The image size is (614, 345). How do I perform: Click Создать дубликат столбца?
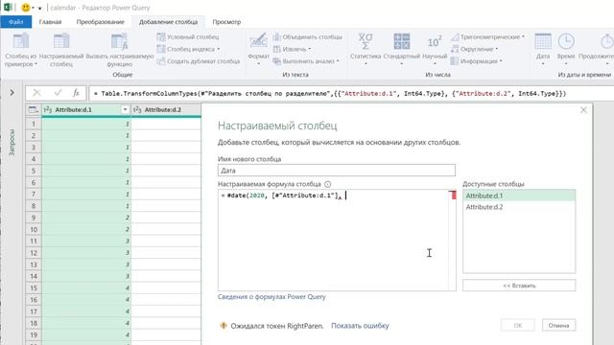coord(199,61)
